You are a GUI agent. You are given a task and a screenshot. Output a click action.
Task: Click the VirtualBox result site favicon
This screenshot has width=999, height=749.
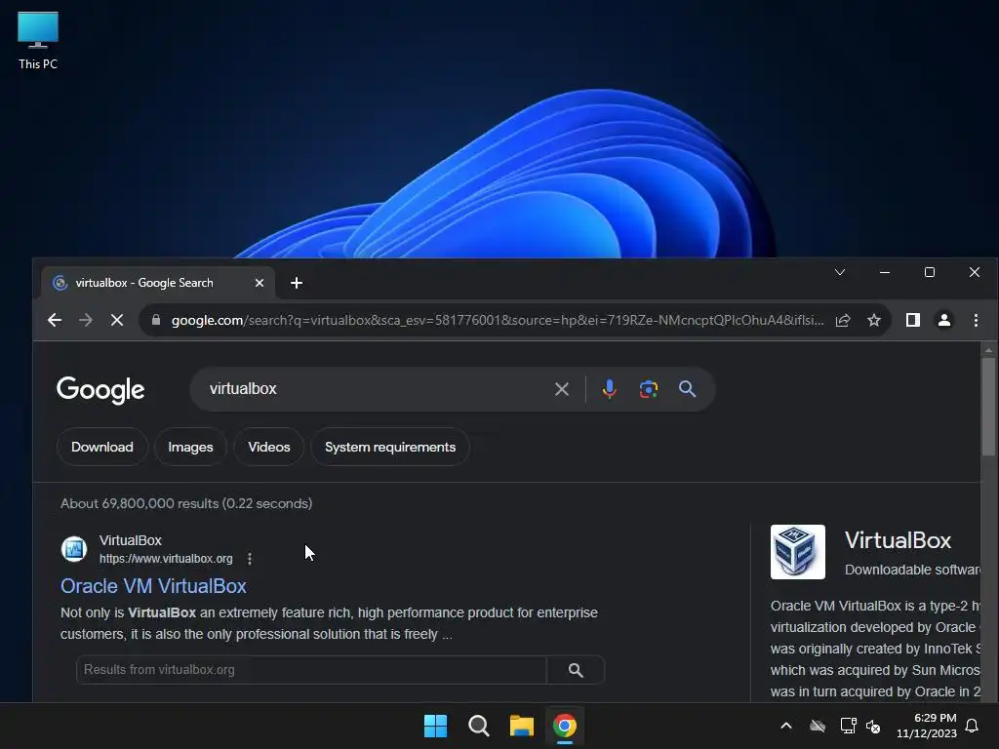click(x=74, y=549)
